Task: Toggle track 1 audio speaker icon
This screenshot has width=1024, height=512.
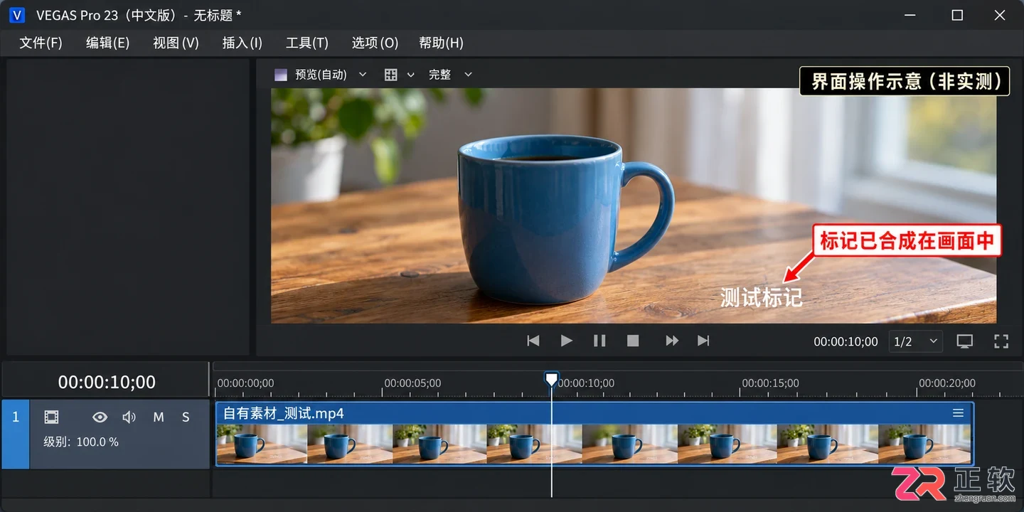Action: tap(129, 417)
